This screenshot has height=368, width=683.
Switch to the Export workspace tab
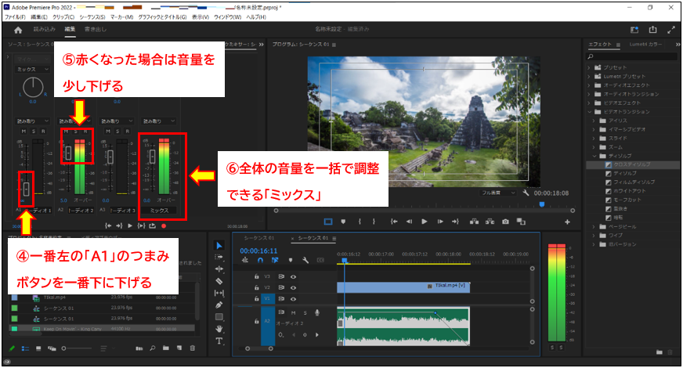(96, 29)
